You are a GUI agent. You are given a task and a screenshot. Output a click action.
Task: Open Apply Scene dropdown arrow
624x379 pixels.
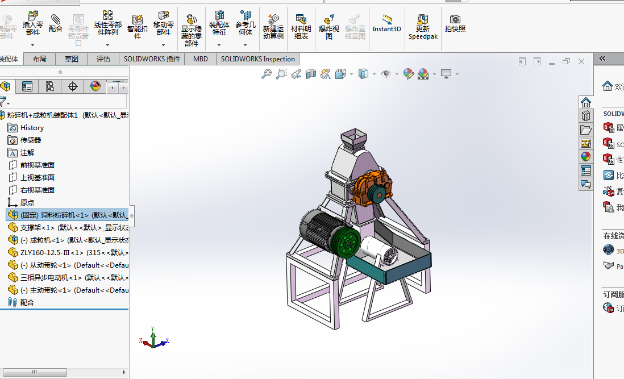(434, 74)
